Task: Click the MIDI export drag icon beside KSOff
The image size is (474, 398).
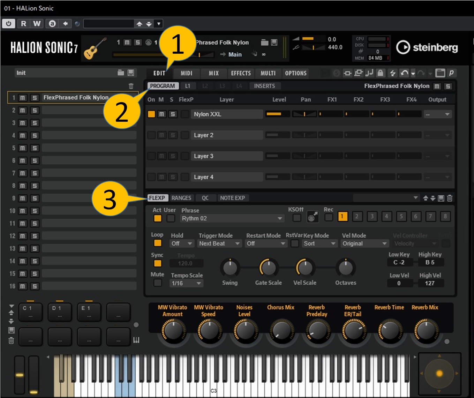Action: [x=313, y=217]
